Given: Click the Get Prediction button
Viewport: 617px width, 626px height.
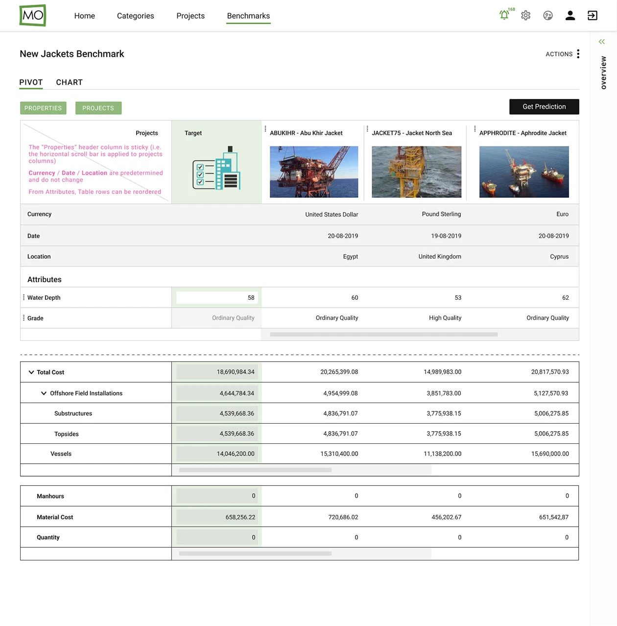Looking at the screenshot, I should pos(544,106).
